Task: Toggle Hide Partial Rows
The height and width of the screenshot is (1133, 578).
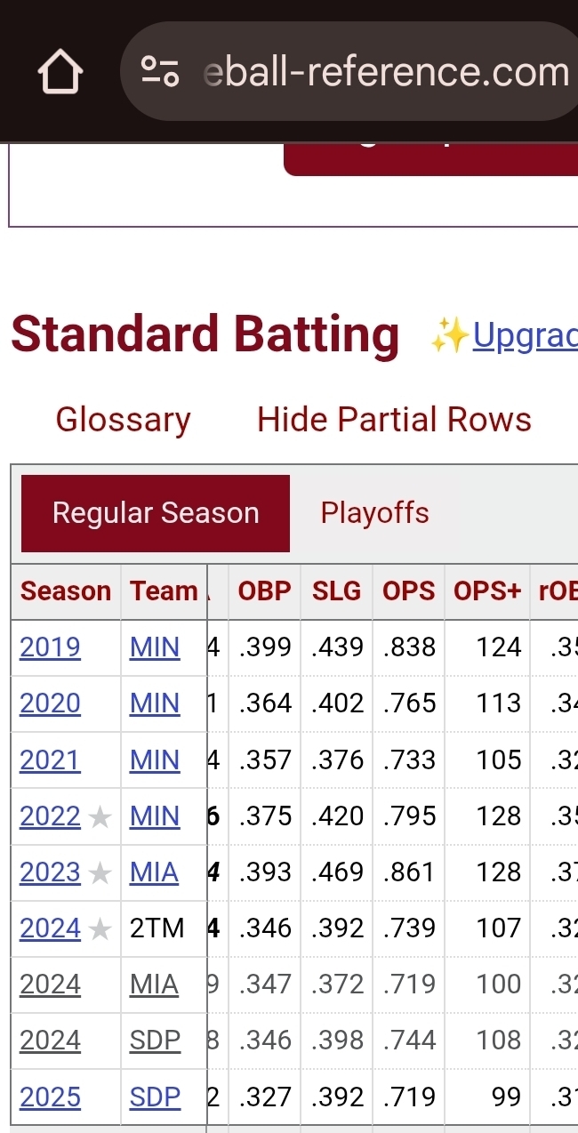Action: pos(394,420)
